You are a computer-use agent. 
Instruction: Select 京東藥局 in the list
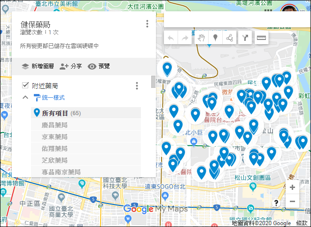point(86,137)
